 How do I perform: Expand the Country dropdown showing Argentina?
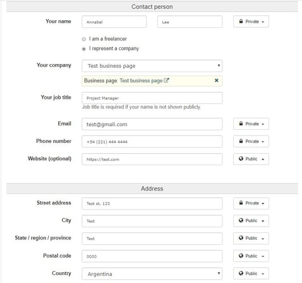tap(152, 274)
